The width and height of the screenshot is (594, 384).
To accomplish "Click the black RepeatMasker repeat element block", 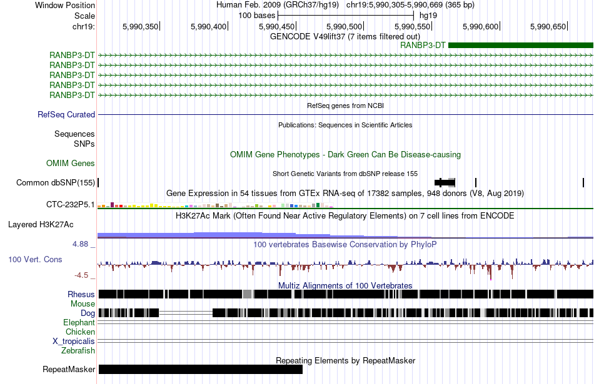I will pyautogui.click(x=201, y=369).
